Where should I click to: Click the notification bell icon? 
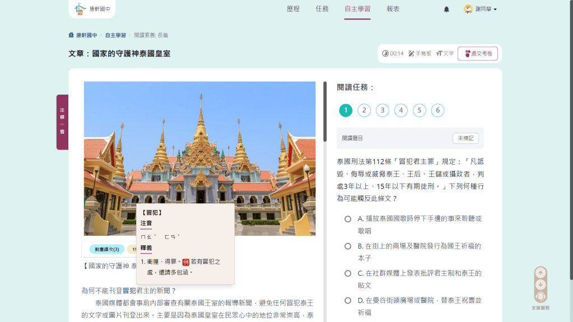click(x=446, y=10)
